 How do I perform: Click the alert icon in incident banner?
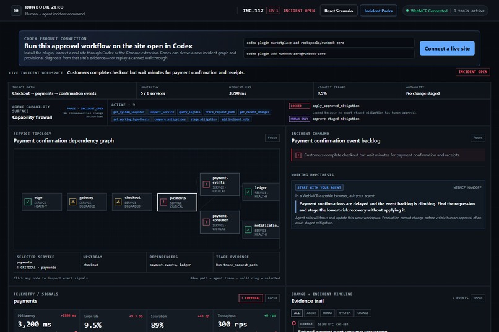click(x=298, y=155)
